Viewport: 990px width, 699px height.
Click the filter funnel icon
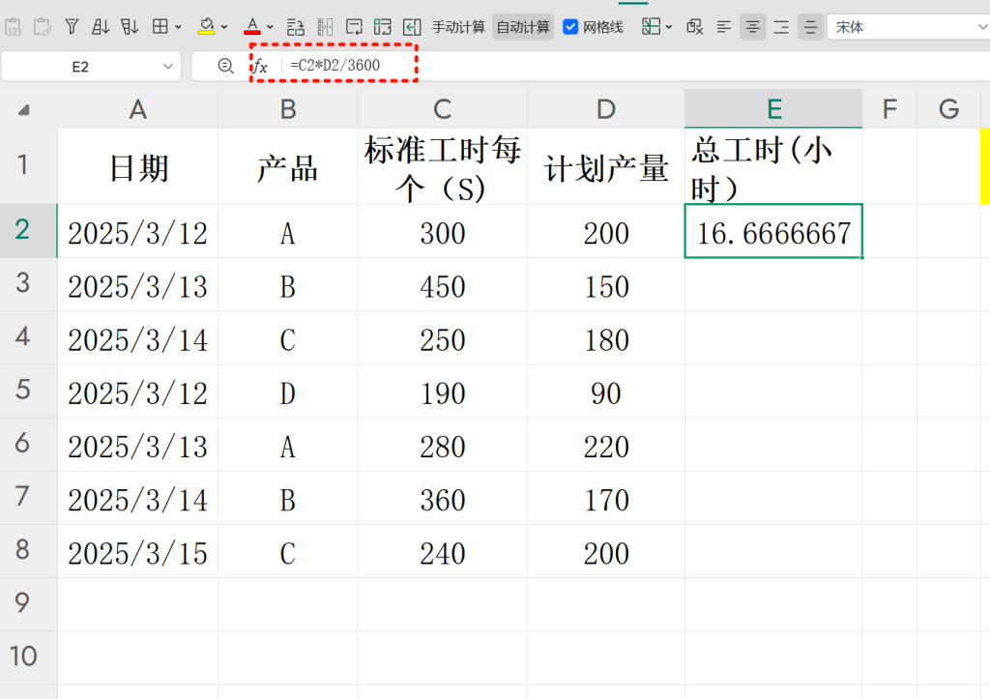(72, 26)
